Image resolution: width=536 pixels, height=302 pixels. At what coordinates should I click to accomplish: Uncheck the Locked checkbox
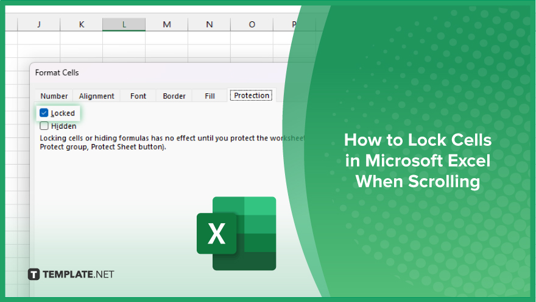coord(44,113)
